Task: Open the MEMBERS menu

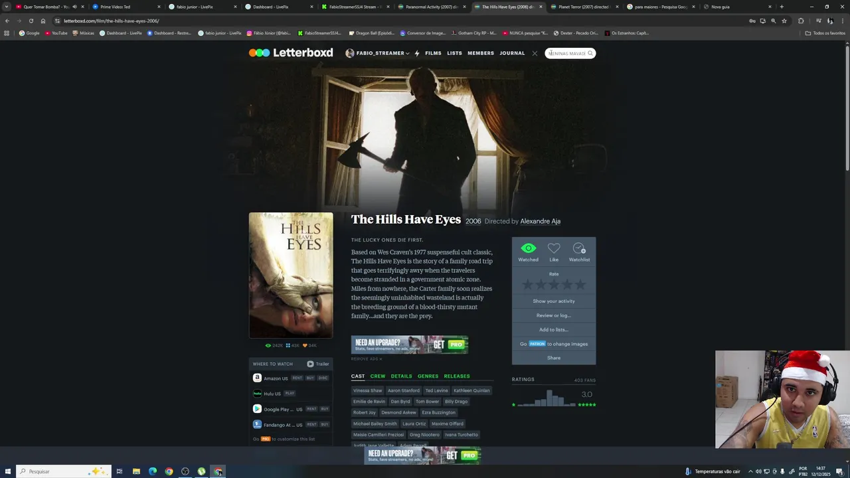Action: pos(481,53)
